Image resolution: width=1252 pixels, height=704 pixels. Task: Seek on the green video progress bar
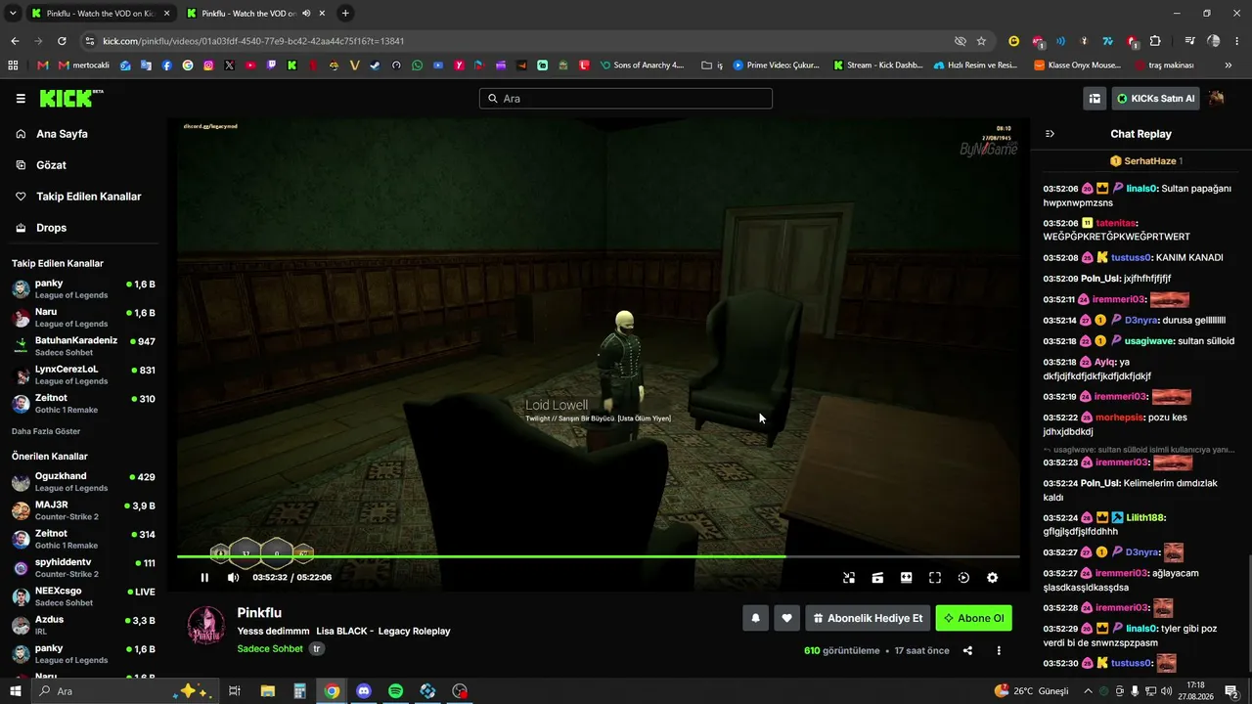tap(598, 556)
